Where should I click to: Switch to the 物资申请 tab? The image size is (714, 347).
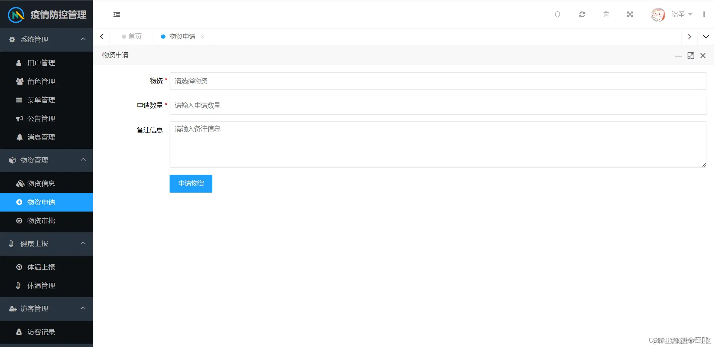pyautogui.click(x=182, y=36)
